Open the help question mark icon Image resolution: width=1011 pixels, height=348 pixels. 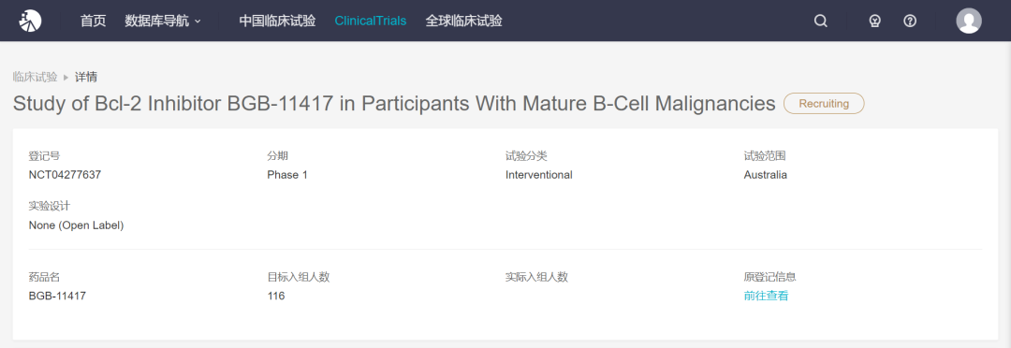pos(910,21)
